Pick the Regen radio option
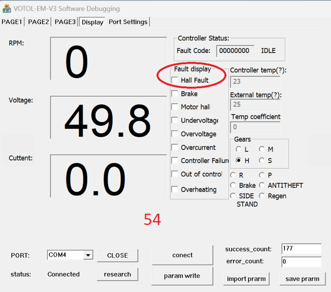The height and width of the screenshot is (292, 331). click(x=262, y=196)
